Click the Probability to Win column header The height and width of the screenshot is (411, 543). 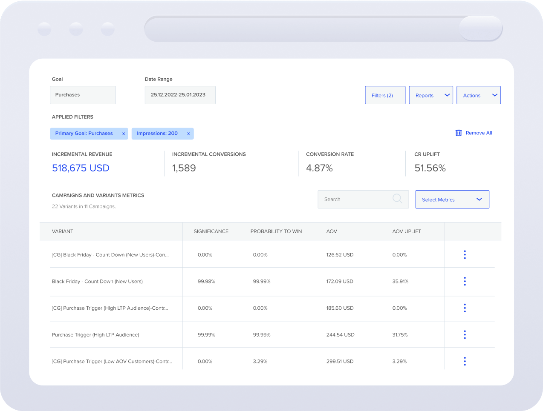point(276,231)
